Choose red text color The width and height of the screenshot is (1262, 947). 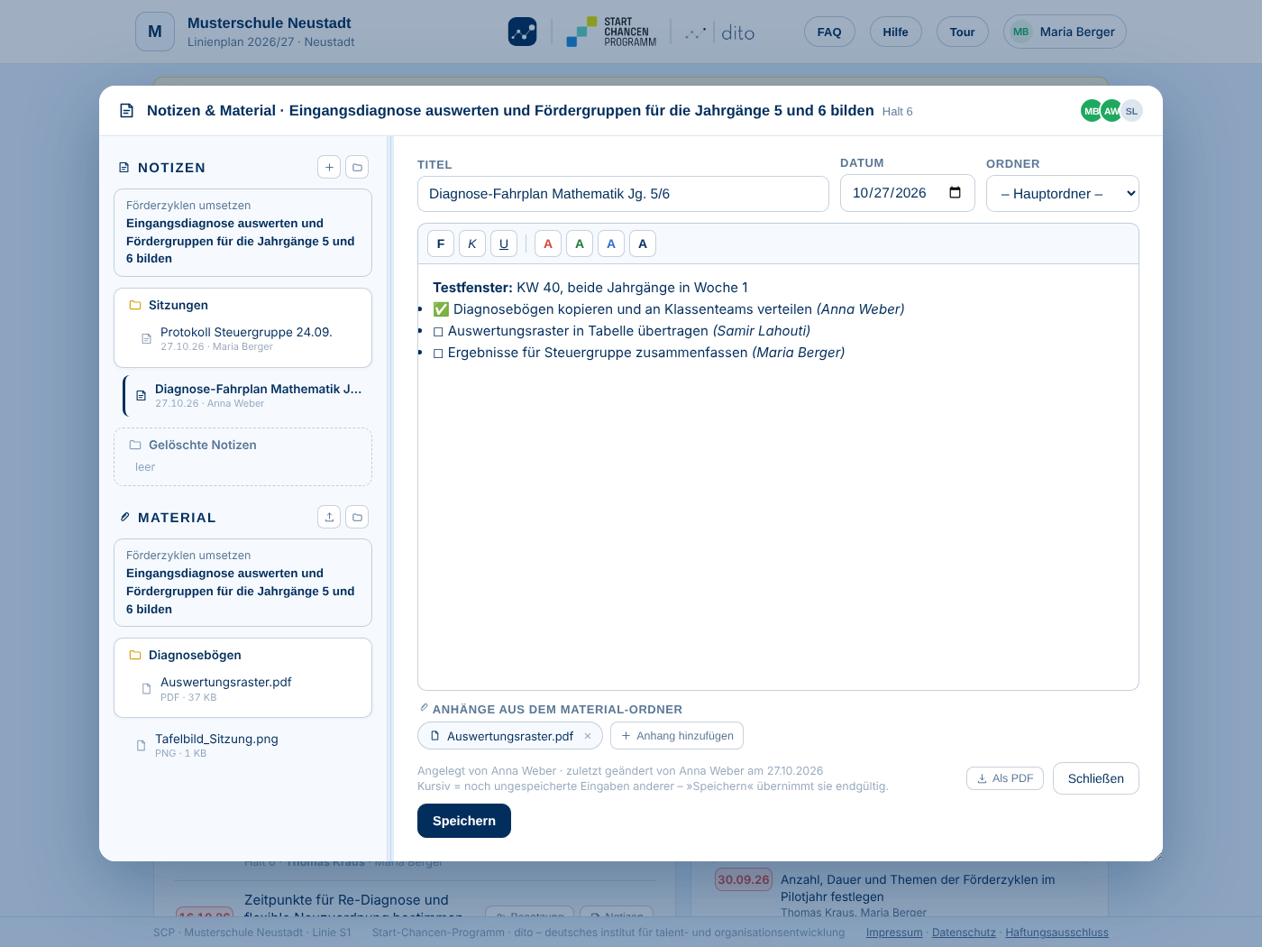(548, 244)
